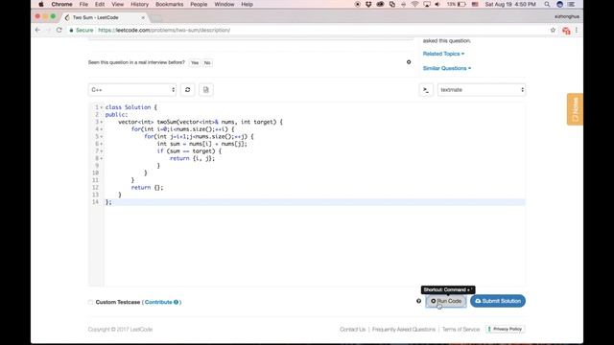The image size is (614, 345).
Task: Open Spotlight search in the menu bar
Action: [547, 4]
